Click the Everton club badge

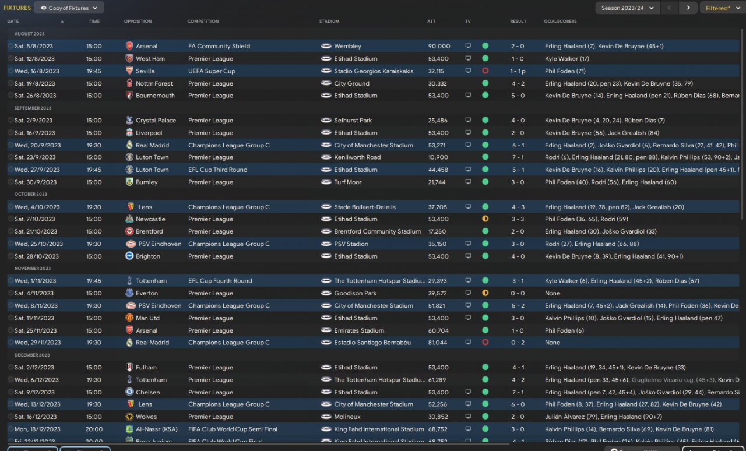coord(129,293)
